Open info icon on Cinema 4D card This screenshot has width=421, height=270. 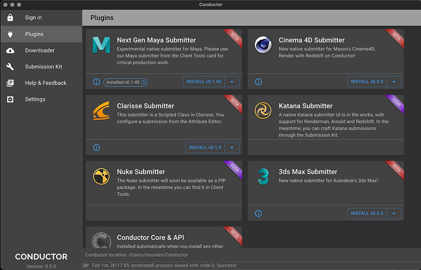click(x=258, y=82)
